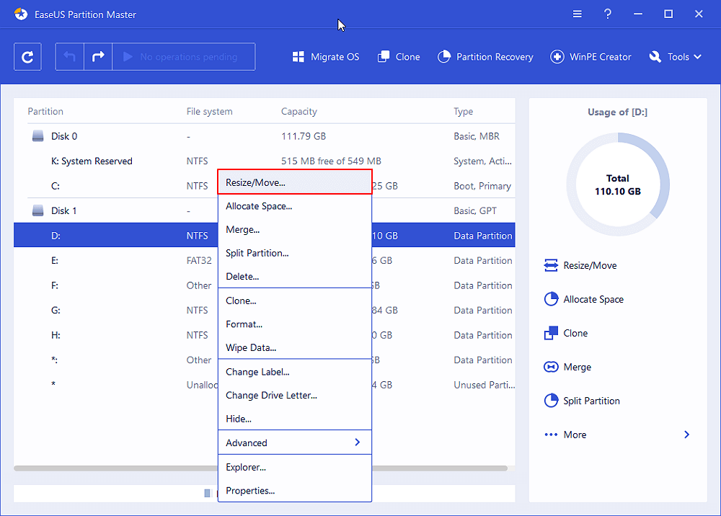
Task: Select the K: System Reserved partition row
Action: pos(265,161)
